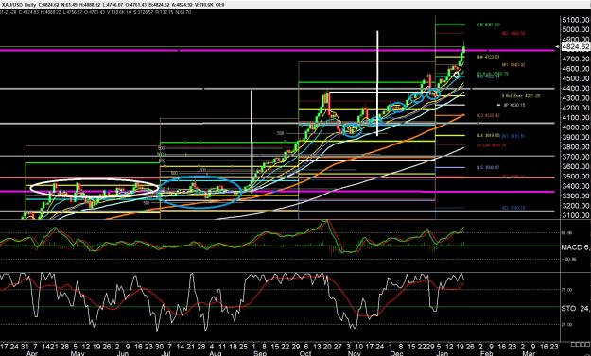The height and width of the screenshot is (356, 591).
Task: Click the 4100.00 price axis label
Action: click(575, 118)
